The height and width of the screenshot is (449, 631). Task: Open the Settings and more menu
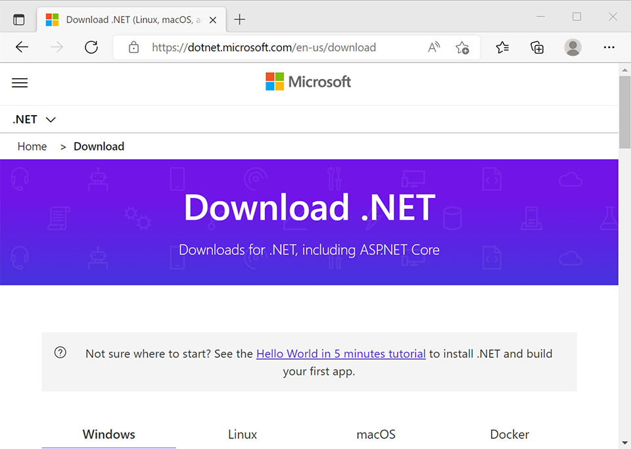pos(609,47)
